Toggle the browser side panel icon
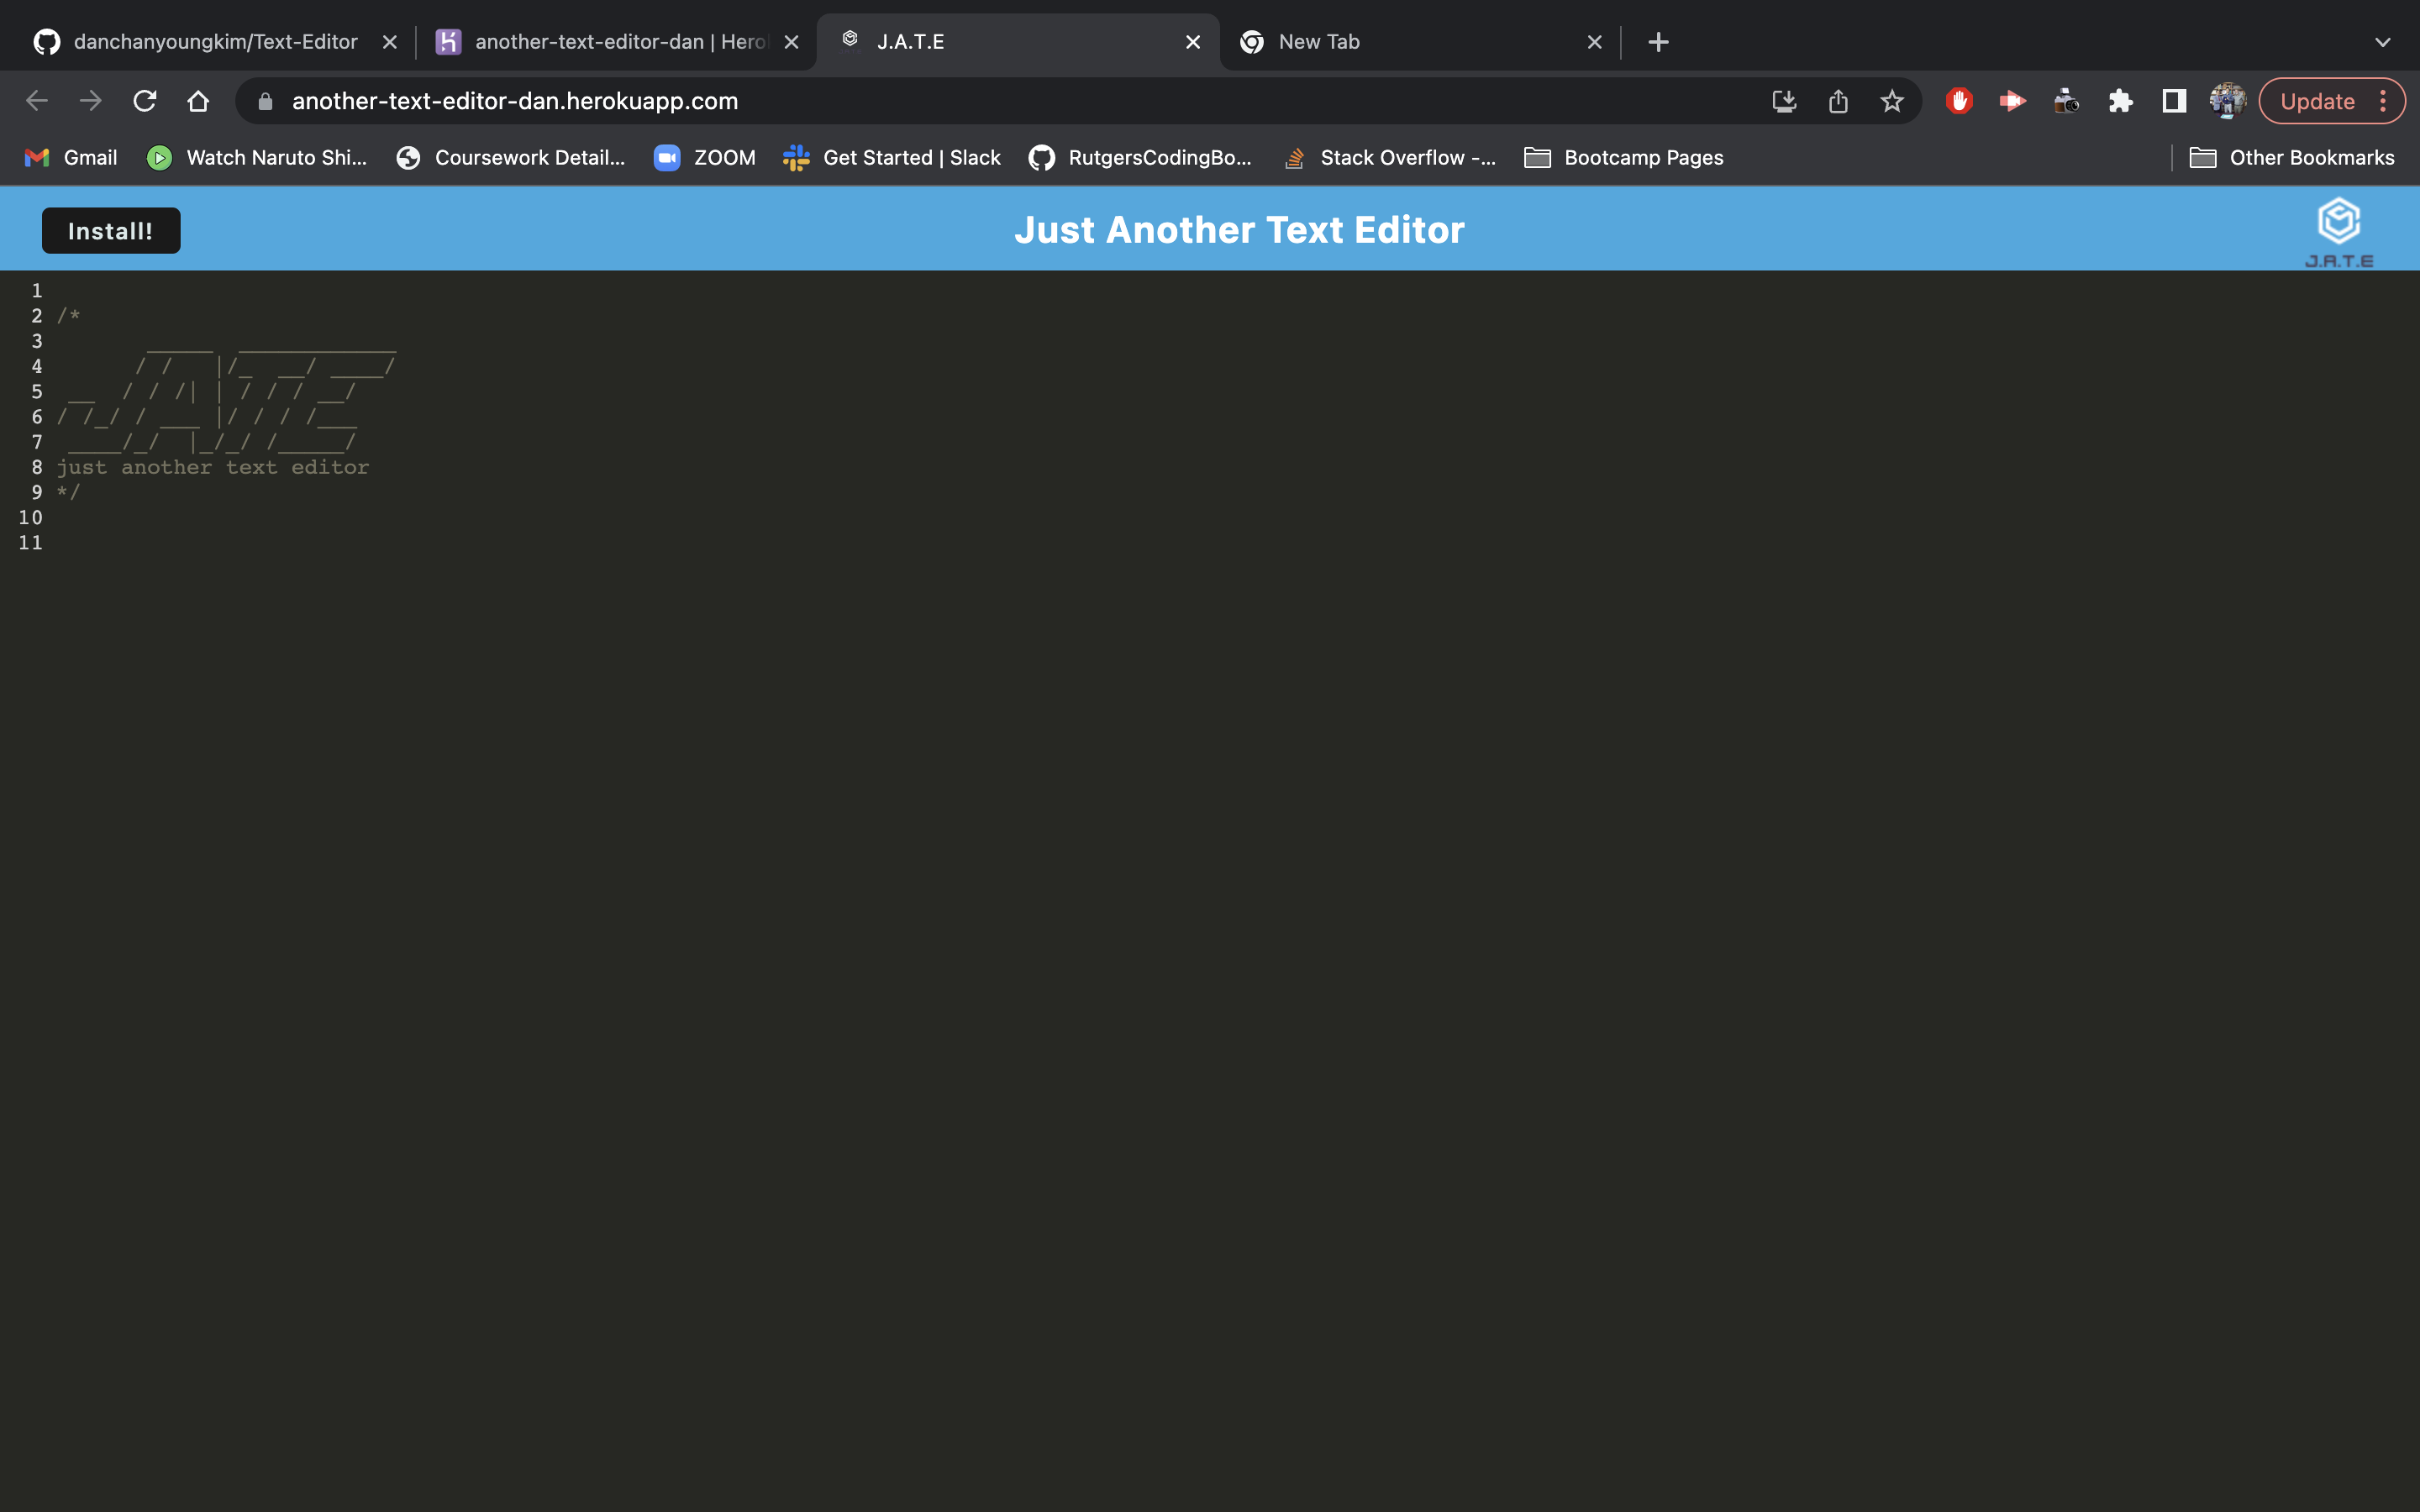 click(2173, 101)
